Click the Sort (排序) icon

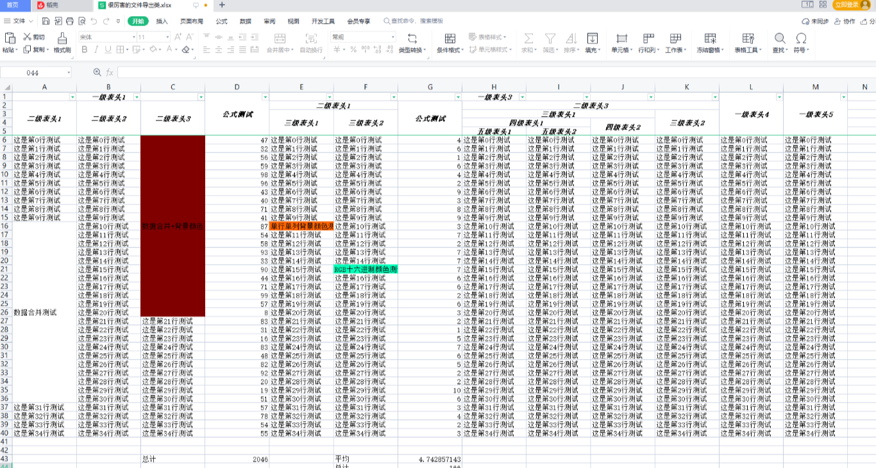coord(571,38)
